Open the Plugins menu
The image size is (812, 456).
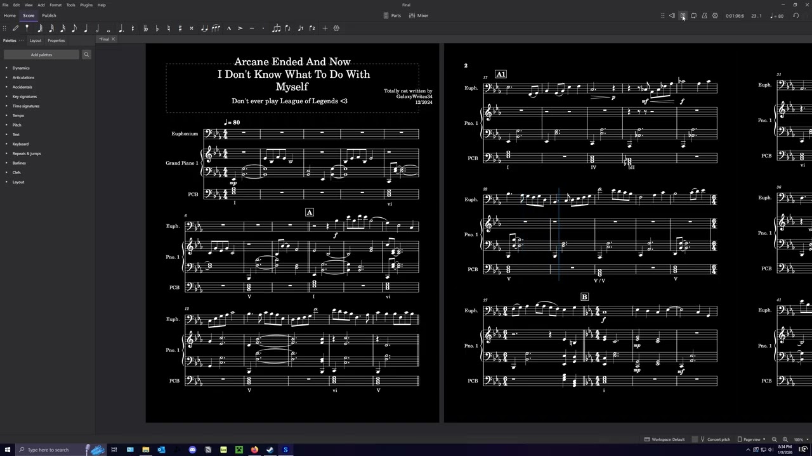(x=86, y=5)
